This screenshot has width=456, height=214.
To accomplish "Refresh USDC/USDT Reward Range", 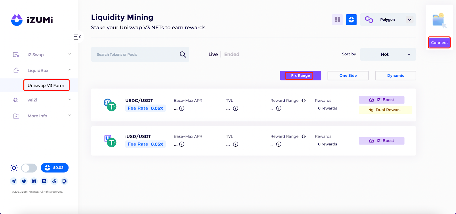I will [304, 101].
